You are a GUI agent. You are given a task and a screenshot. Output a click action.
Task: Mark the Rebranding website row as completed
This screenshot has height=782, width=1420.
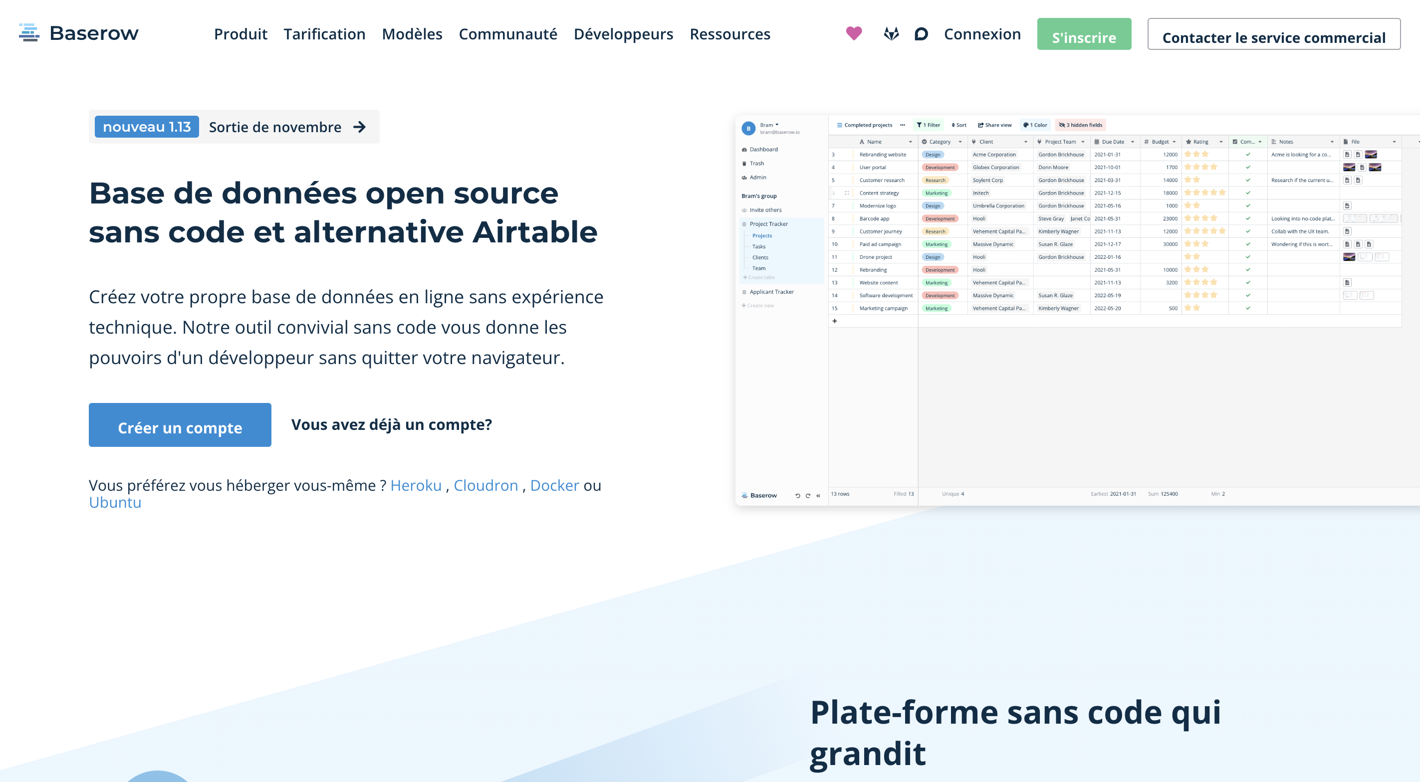(x=1248, y=154)
